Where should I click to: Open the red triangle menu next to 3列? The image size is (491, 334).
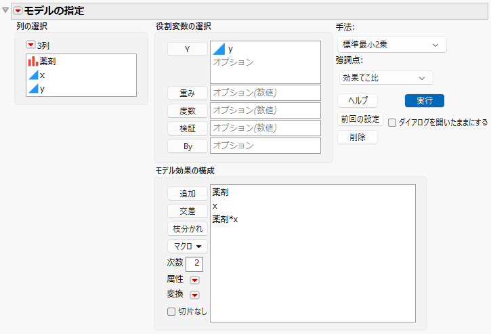point(30,45)
